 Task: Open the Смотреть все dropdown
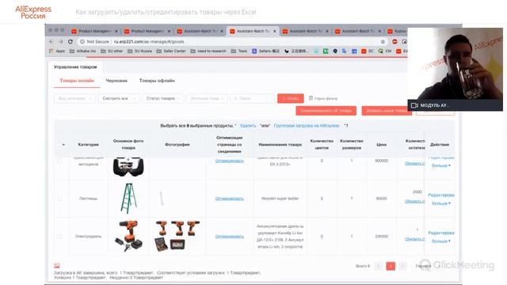click(x=119, y=98)
